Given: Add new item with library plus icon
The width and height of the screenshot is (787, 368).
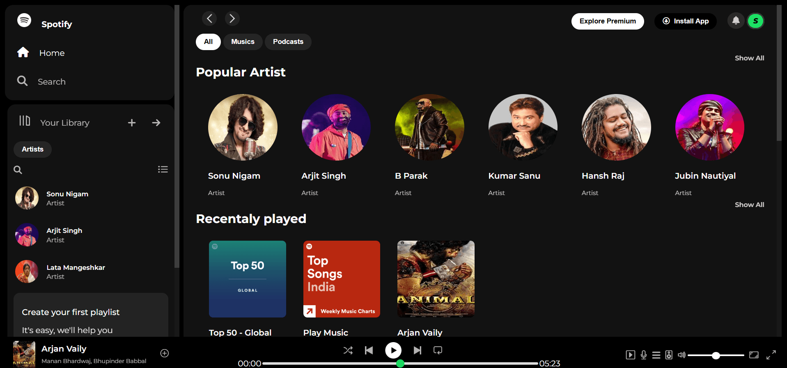Looking at the screenshot, I should (132, 123).
